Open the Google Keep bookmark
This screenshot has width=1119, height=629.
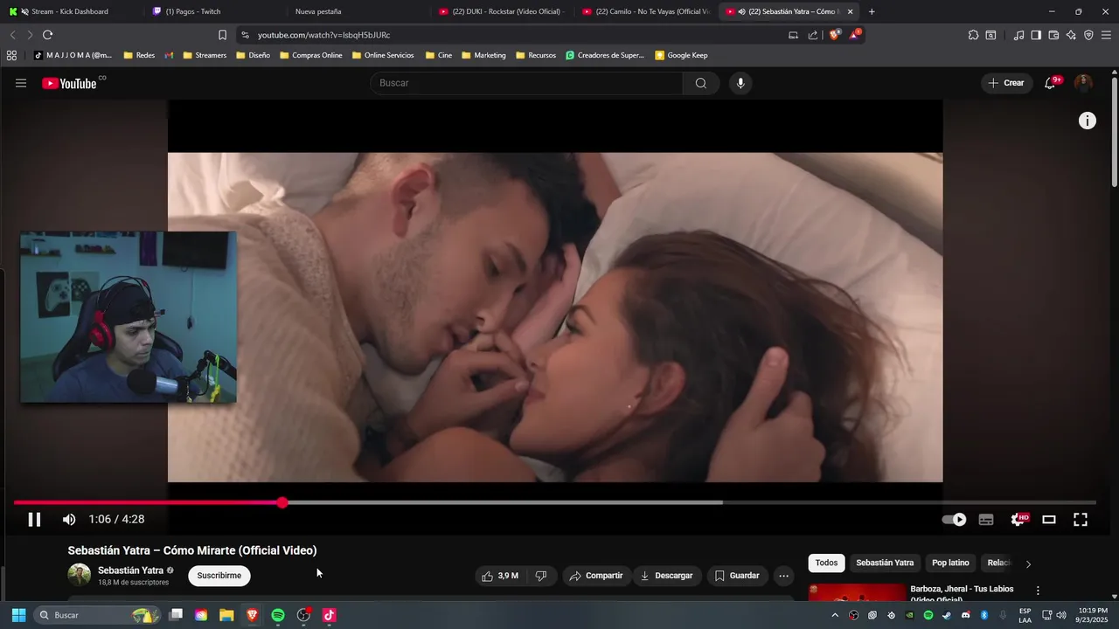click(681, 55)
